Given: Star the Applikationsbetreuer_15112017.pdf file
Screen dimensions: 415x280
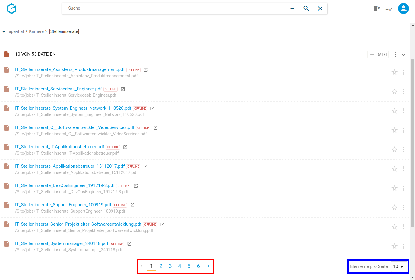Looking at the screenshot, I should (x=394, y=169).
